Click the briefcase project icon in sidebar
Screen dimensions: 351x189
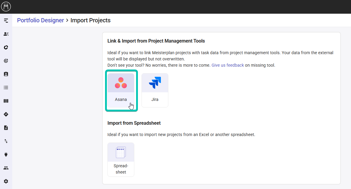6,74
